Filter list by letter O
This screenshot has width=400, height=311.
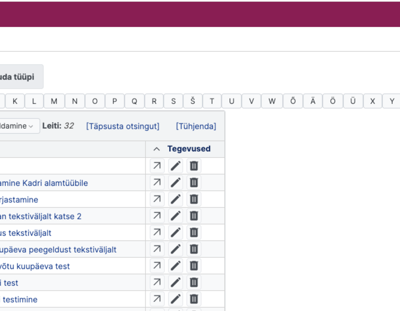click(95, 101)
